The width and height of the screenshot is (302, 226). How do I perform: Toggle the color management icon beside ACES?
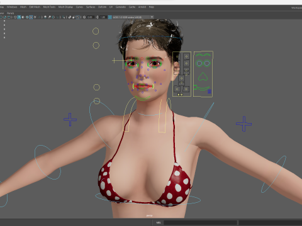[x=109, y=17]
